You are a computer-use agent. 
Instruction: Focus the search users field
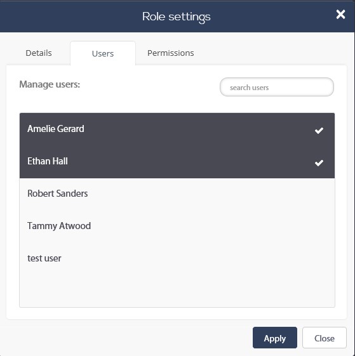pos(277,87)
